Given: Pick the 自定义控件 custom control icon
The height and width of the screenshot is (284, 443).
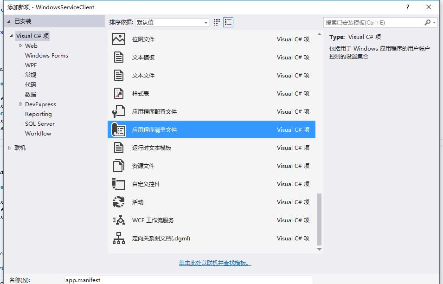Looking at the screenshot, I should 119,184.
